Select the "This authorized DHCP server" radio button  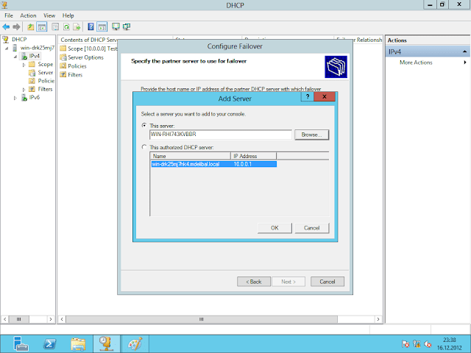tap(144, 148)
